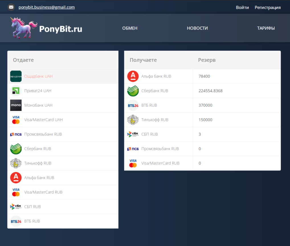Click the Получаете column header
Screen dimensions: 290x246
(143, 60)
